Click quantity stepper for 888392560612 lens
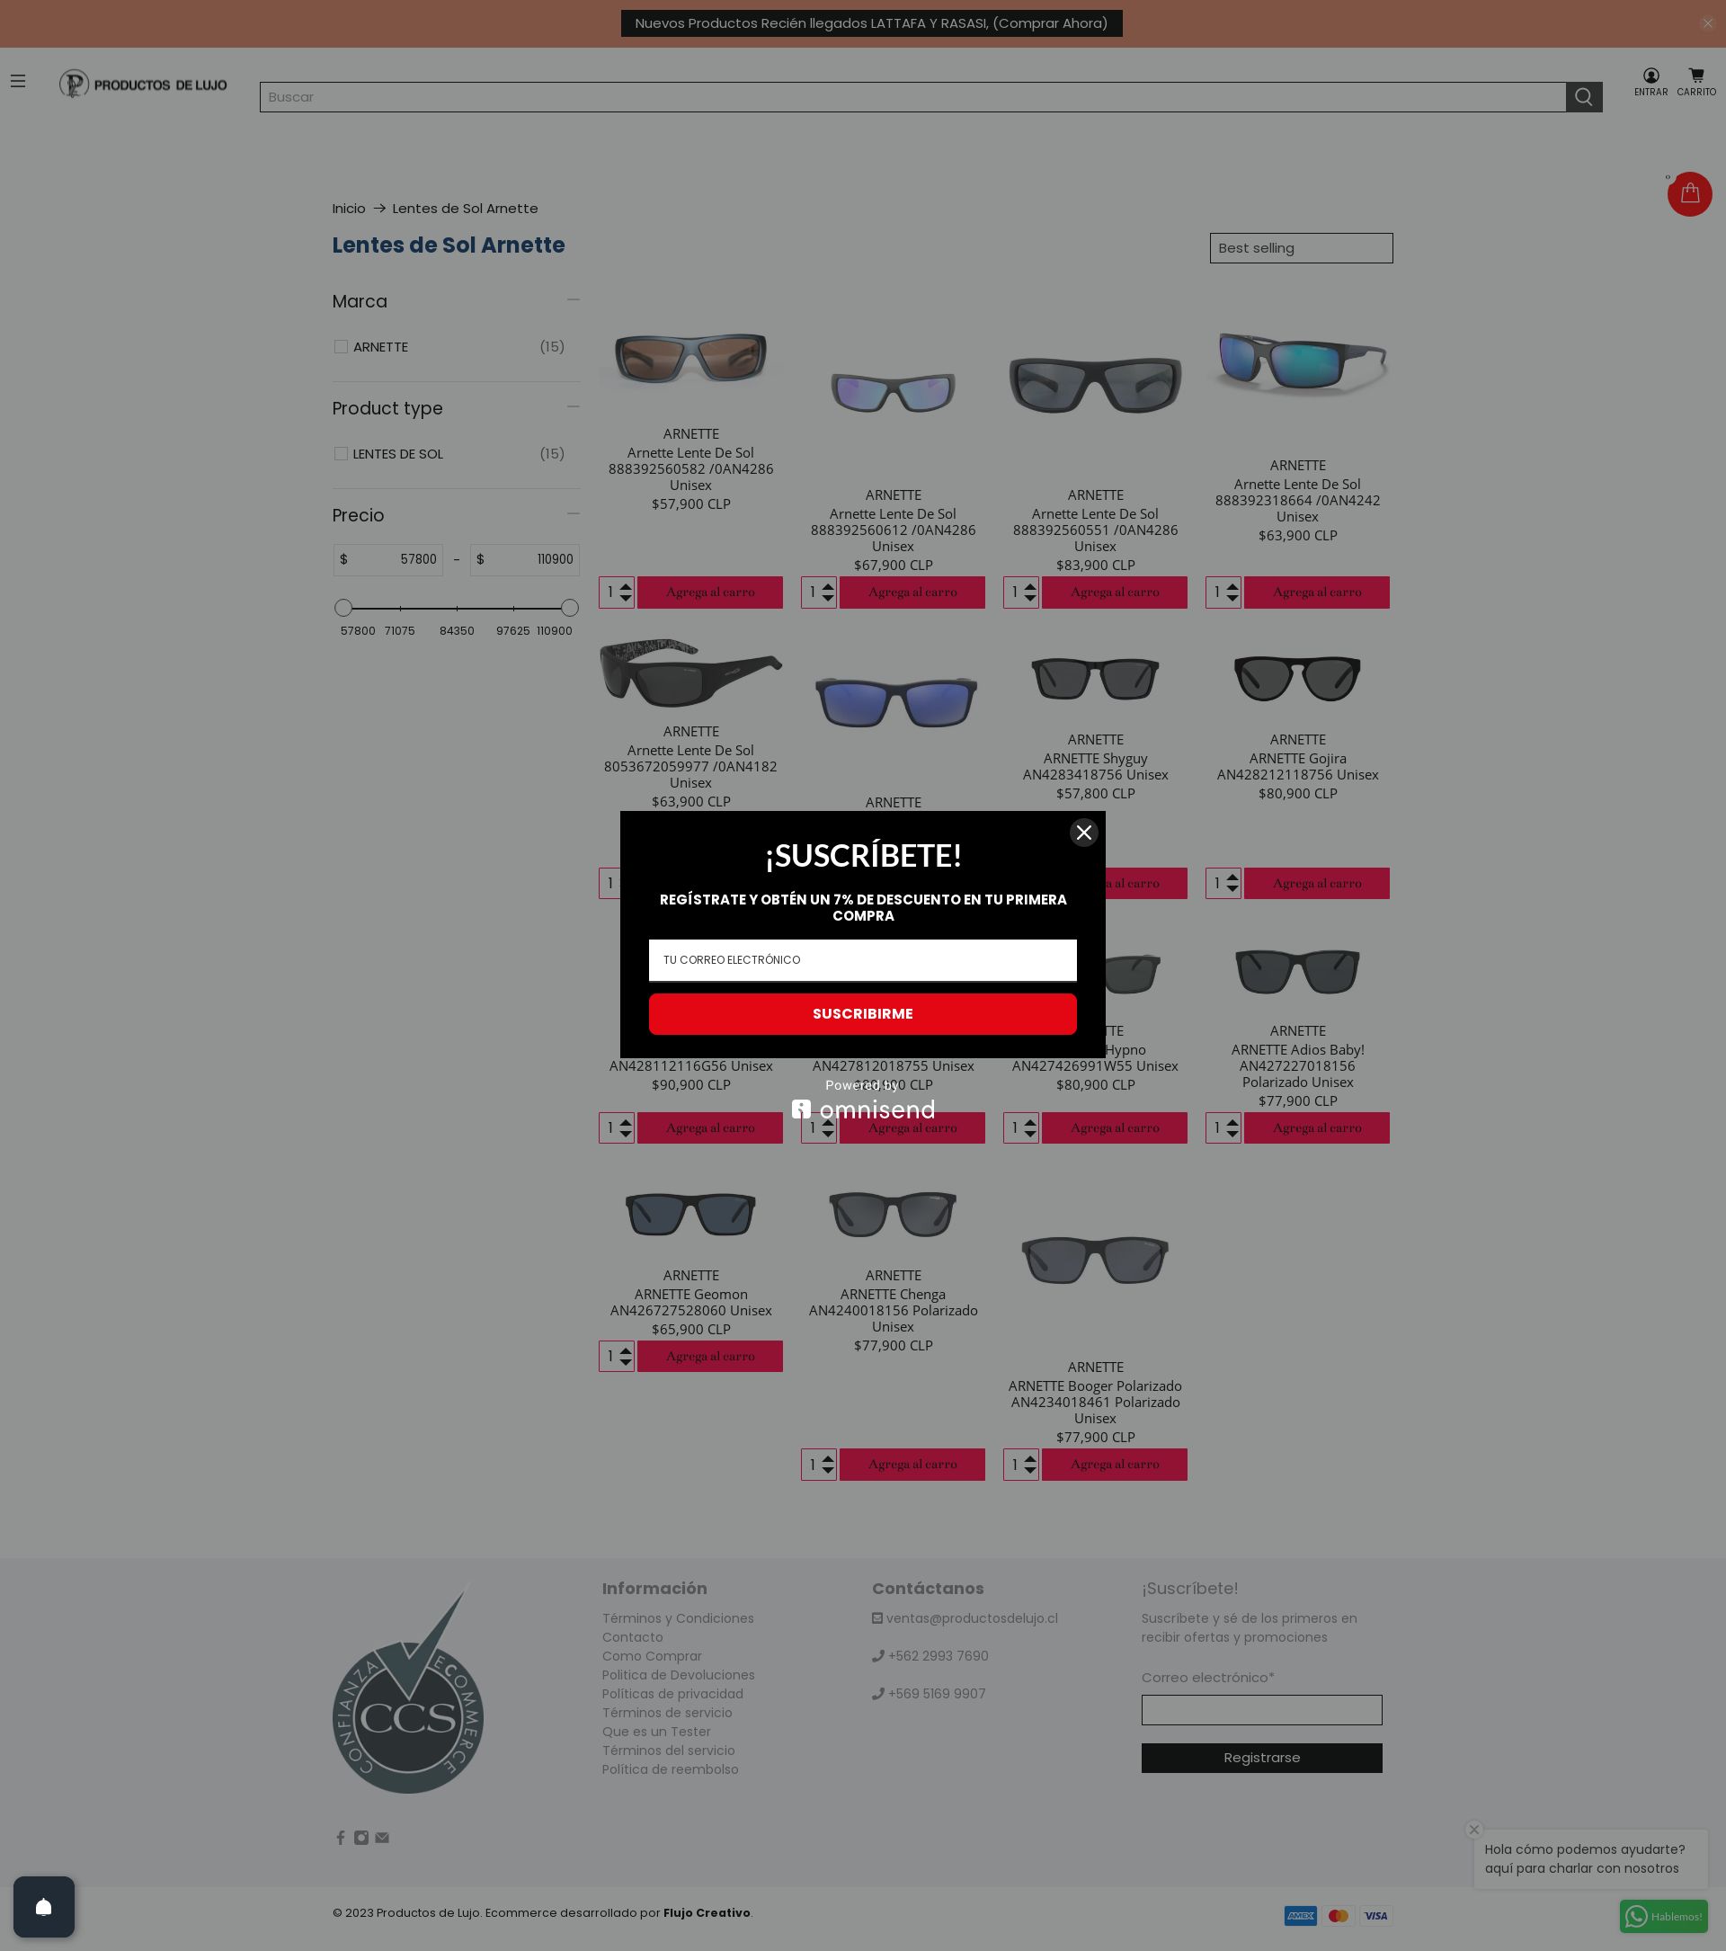Viewport: 1726px width, 1951px height. 819,592
